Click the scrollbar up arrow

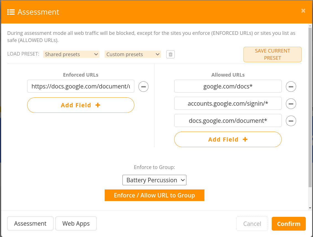click(310, 26)
